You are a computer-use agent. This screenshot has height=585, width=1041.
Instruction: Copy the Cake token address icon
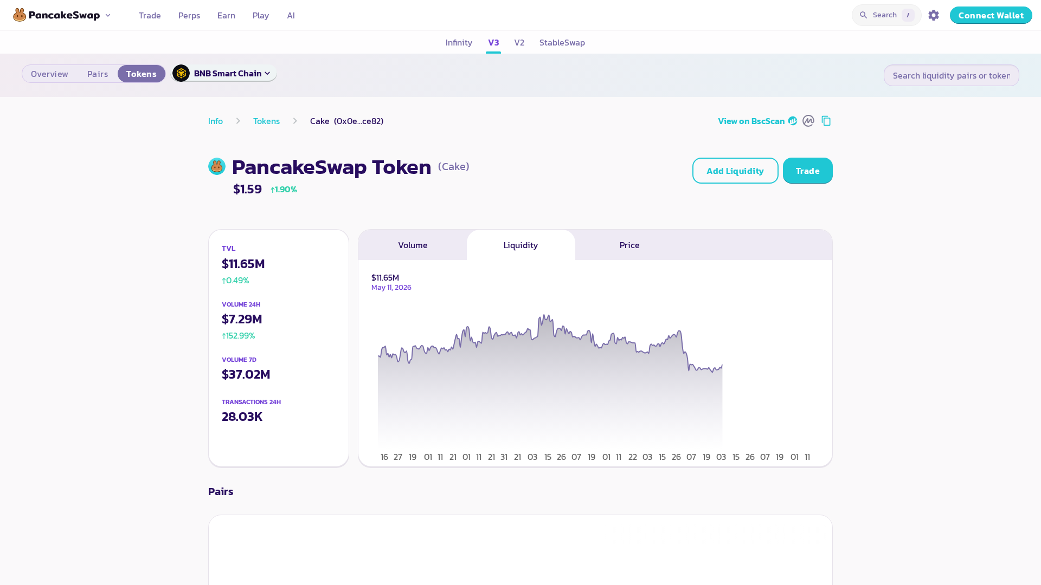[x=826, y=121]
